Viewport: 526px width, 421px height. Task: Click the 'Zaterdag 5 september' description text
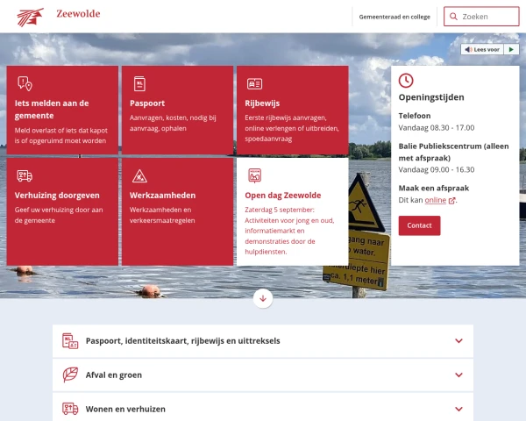289,231
